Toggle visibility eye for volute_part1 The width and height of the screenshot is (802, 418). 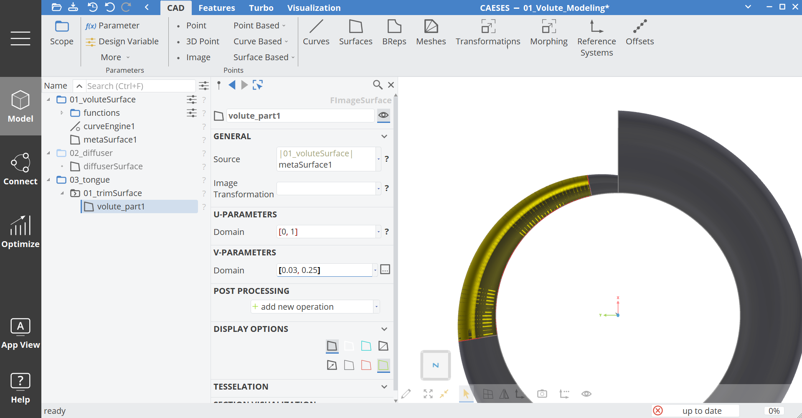coord(383,115)
